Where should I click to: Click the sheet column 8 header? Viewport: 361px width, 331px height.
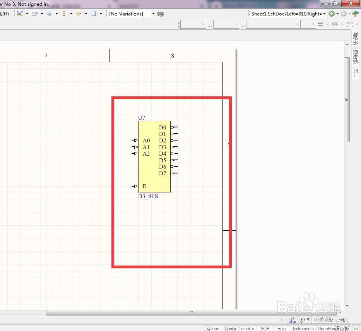(173, 55)
